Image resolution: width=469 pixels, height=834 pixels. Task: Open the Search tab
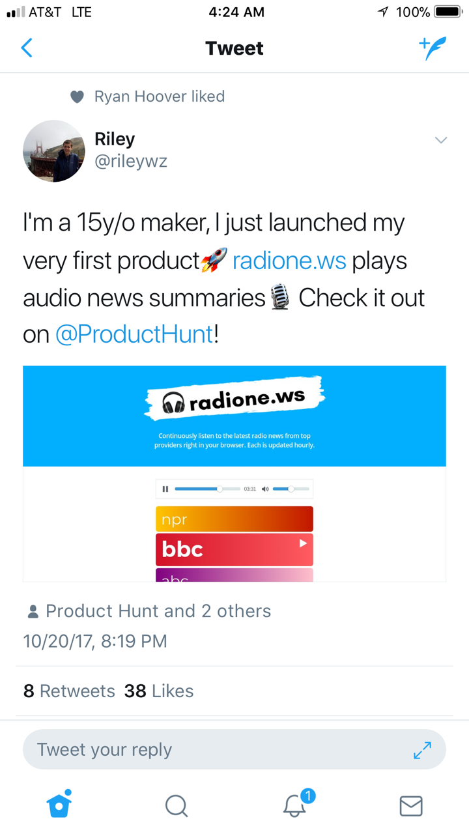pyautogui.click(x=177, y=805)
